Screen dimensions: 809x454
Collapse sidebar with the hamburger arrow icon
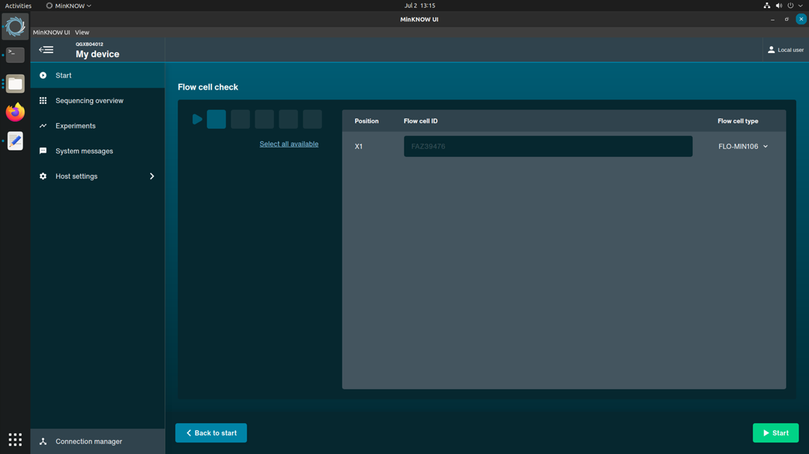tap(46, 50)
